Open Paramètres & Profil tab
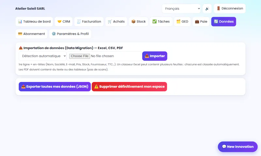 click(x=70, y=34)
